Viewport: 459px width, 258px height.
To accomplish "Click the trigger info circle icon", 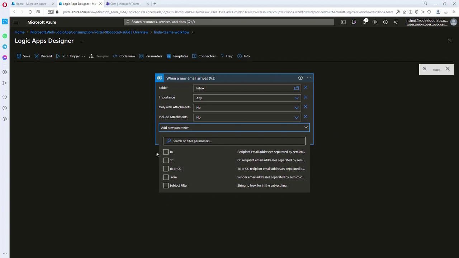I will [x=301, y=78].
